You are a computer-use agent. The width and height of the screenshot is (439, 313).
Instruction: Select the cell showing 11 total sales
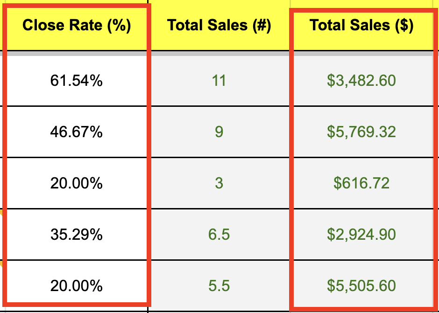(219, 81)
